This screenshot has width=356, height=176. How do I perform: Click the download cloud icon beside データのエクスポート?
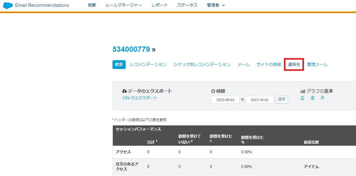[x=124, y=91]
